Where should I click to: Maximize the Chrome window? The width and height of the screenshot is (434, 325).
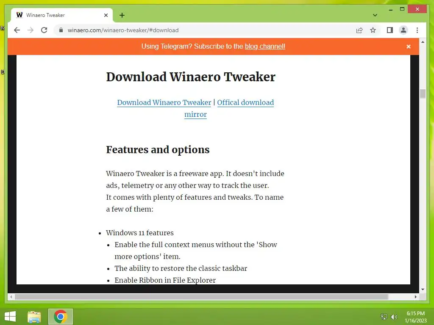click(x=402, y=9)
